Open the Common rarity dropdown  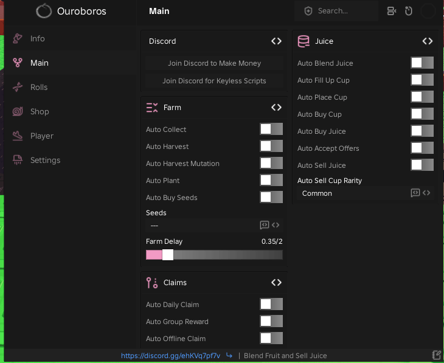(x=366, y=193)
